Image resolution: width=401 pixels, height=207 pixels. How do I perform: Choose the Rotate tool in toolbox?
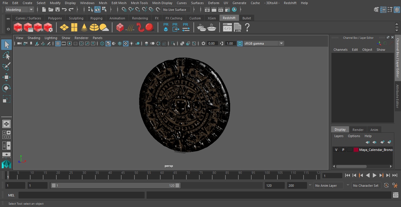[x=6, y=88]
